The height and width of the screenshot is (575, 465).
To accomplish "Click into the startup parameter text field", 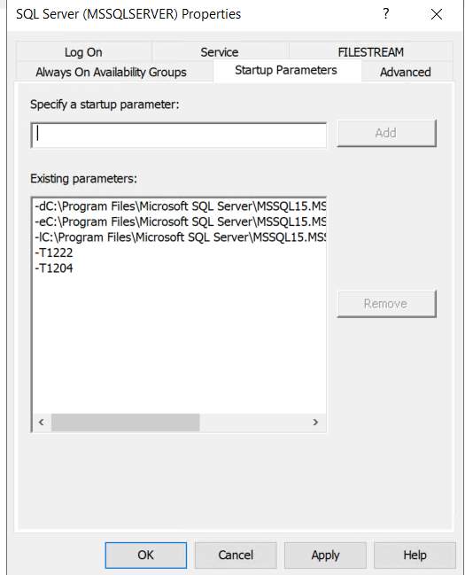I will point(179,135).
